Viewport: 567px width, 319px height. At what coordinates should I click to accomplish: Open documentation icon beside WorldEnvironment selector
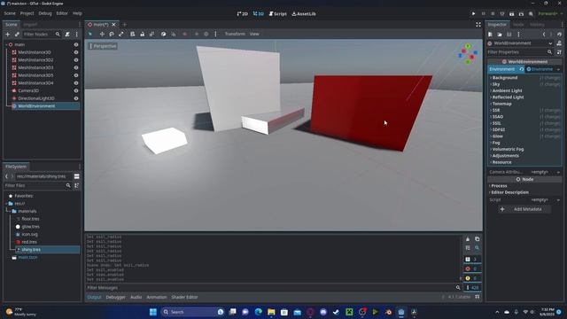[559, 43]
